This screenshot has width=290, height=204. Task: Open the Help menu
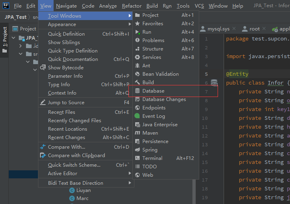pos(238,6)
